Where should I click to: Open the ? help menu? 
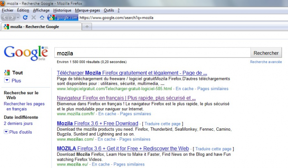(118, 10)
